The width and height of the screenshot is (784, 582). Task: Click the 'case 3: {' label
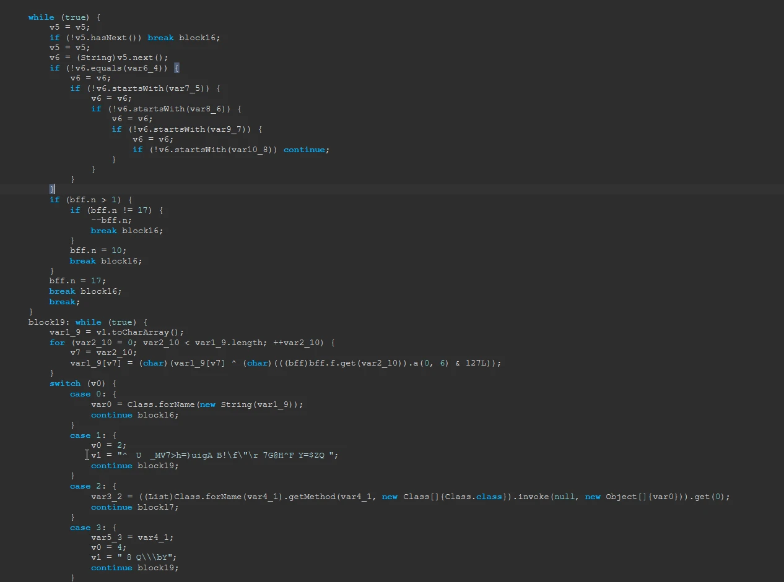click(x=93, y=528)
